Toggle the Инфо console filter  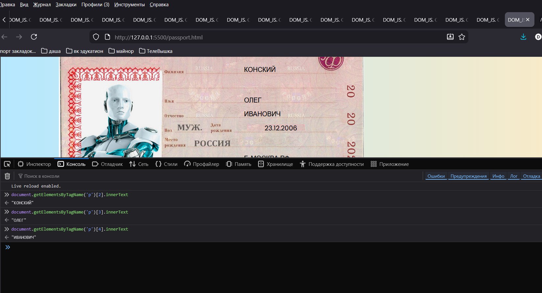click(x=498, y=176)
